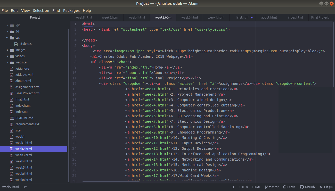Click the week8.html tree file icon
Screen dimensions: 335x191
(x=11, y=180)
